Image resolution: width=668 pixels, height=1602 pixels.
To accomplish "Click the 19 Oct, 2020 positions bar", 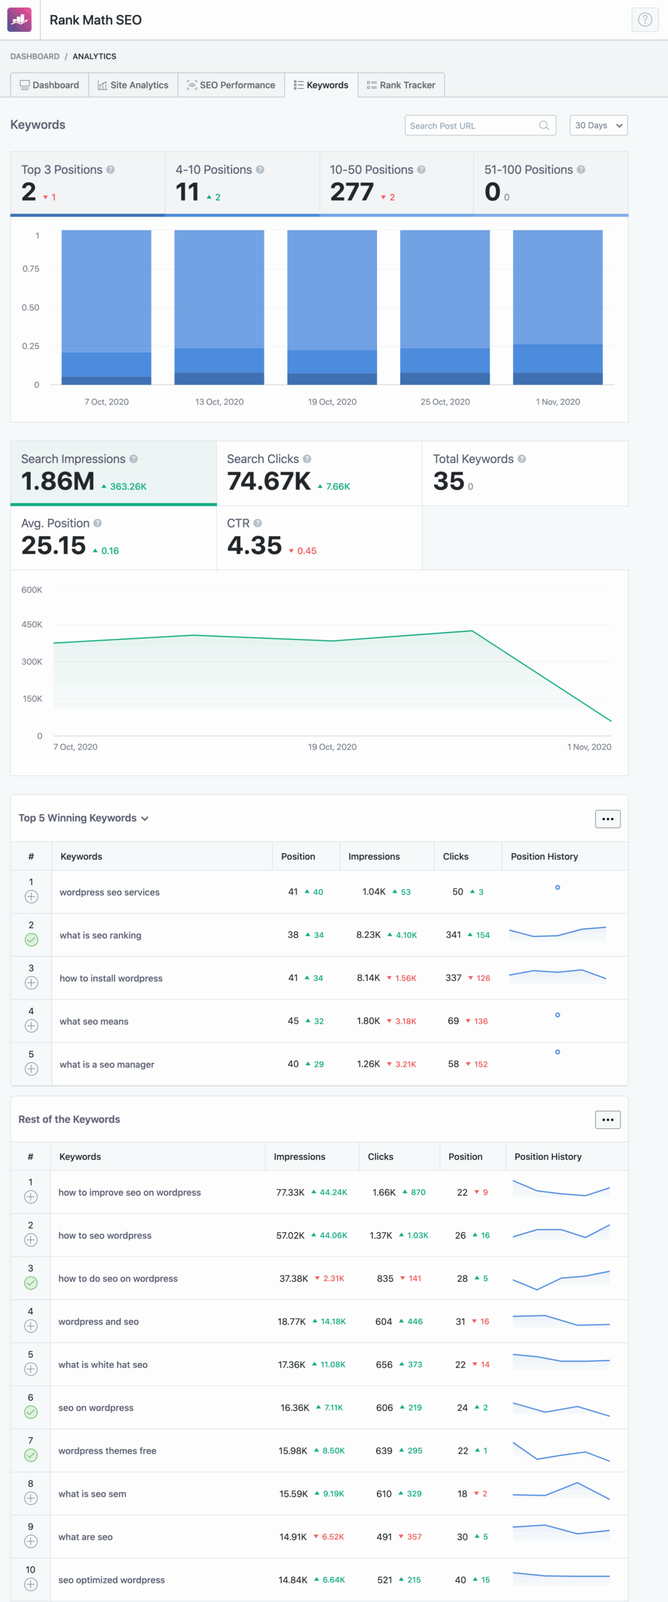I will tap(332, 307).
